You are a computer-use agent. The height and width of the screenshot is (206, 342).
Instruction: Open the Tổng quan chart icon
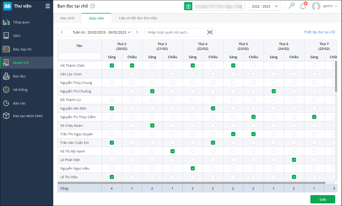[6, 22]
